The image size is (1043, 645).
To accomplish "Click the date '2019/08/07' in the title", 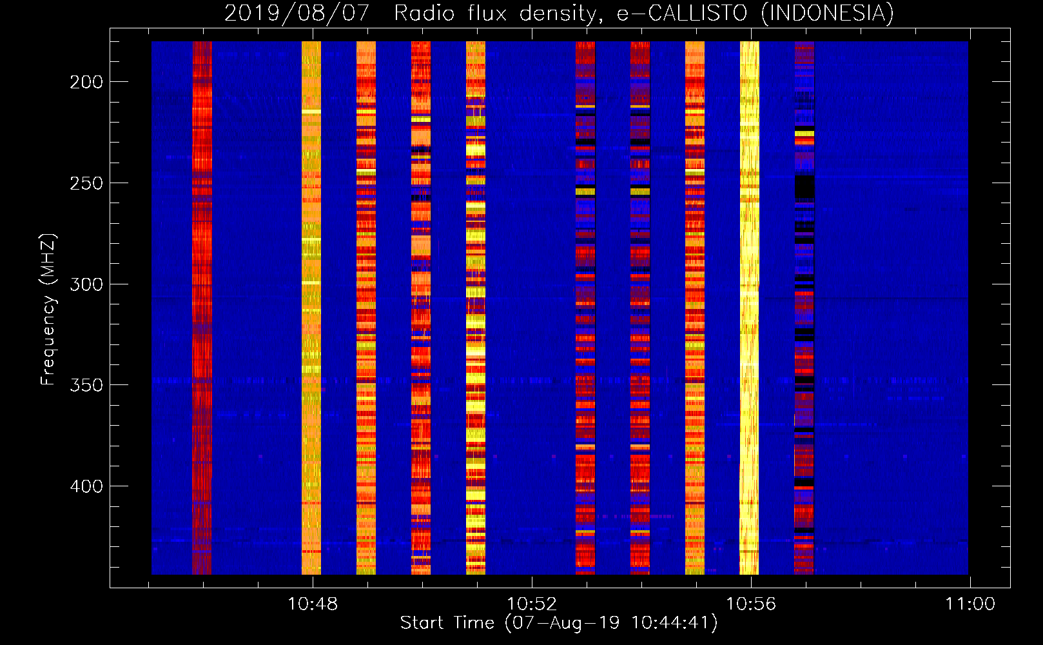I will point(297,13).
